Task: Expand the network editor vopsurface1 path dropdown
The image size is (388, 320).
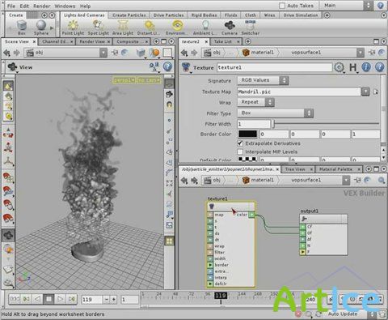Action: 346,180
